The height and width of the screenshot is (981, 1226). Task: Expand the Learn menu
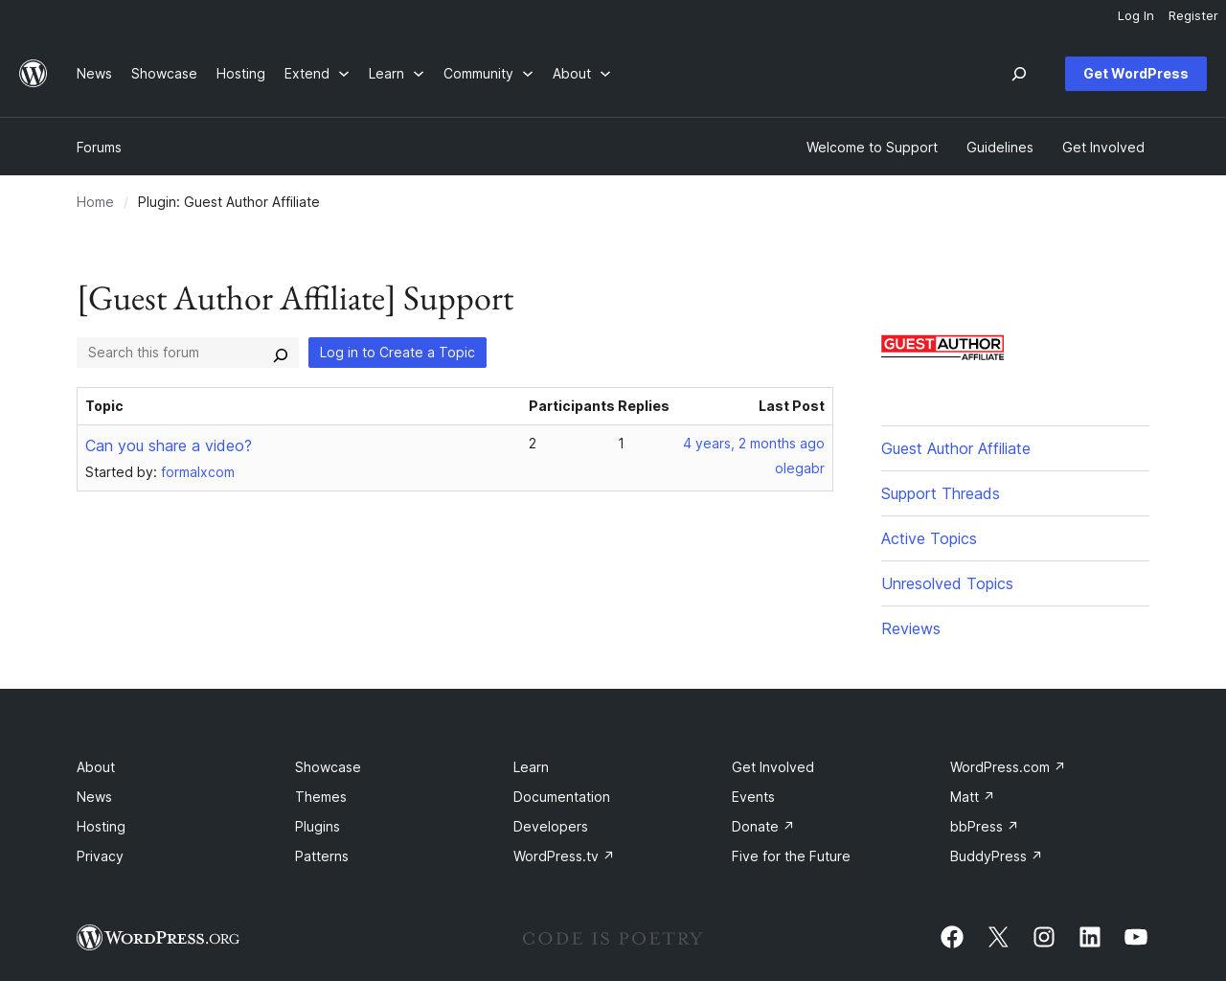click(x=396, y=74)
